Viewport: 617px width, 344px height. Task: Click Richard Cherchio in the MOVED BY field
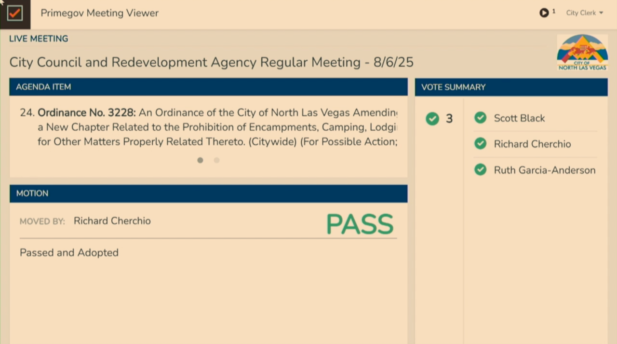tap(112, 220)
